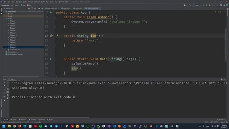Click the Run console horizontal scrollbar
Image resolution: width=229 pixels, height=129 pixels.
50,117
